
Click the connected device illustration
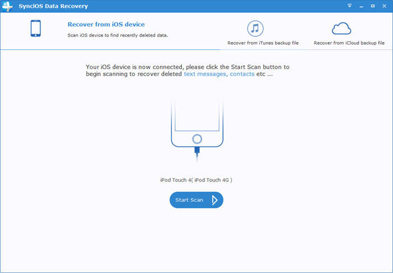pyautogui.click(x=197, y=130)
